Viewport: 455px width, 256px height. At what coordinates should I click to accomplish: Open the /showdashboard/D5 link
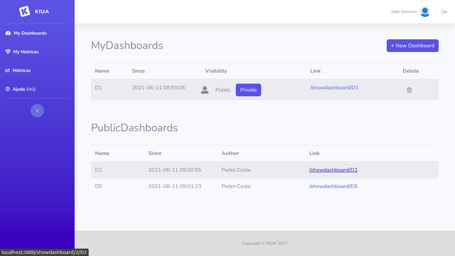click(333, 186)
